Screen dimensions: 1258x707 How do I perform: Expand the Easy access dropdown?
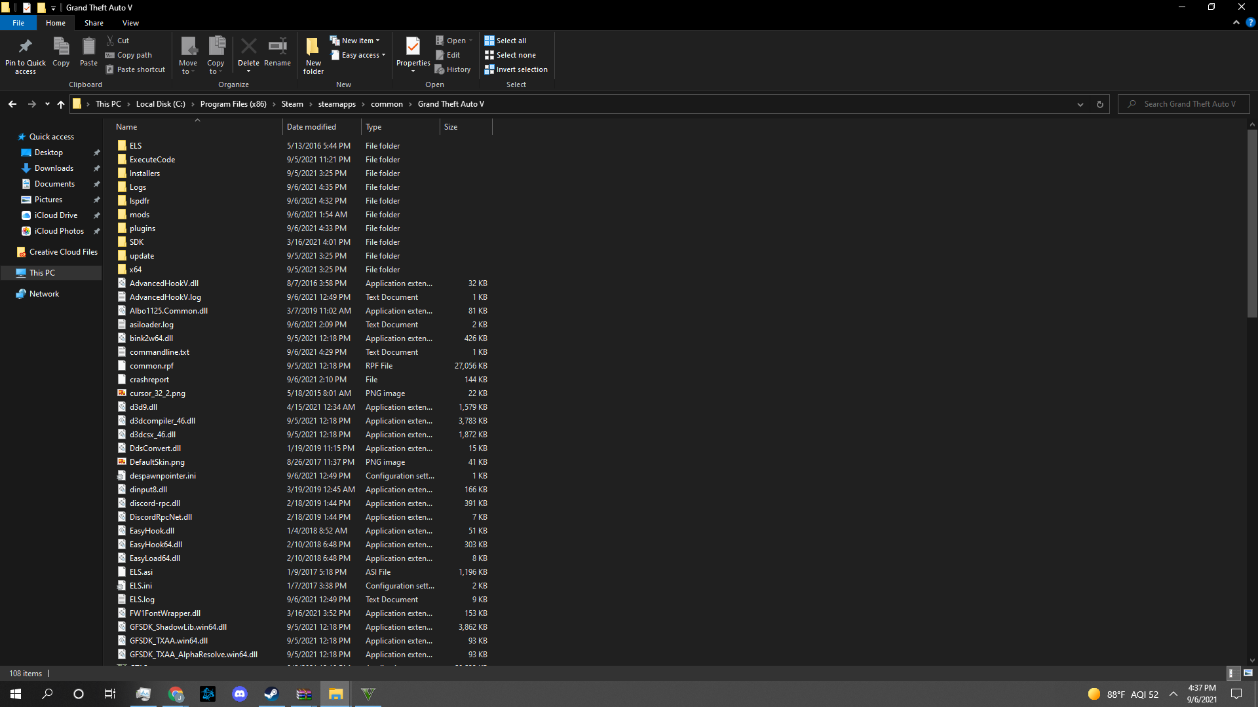(358, 55)
